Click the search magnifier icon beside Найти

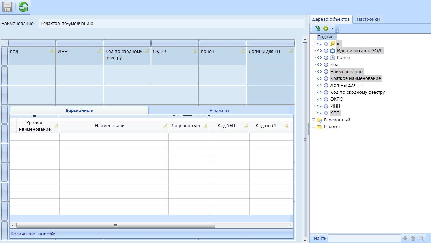[422, 238]
